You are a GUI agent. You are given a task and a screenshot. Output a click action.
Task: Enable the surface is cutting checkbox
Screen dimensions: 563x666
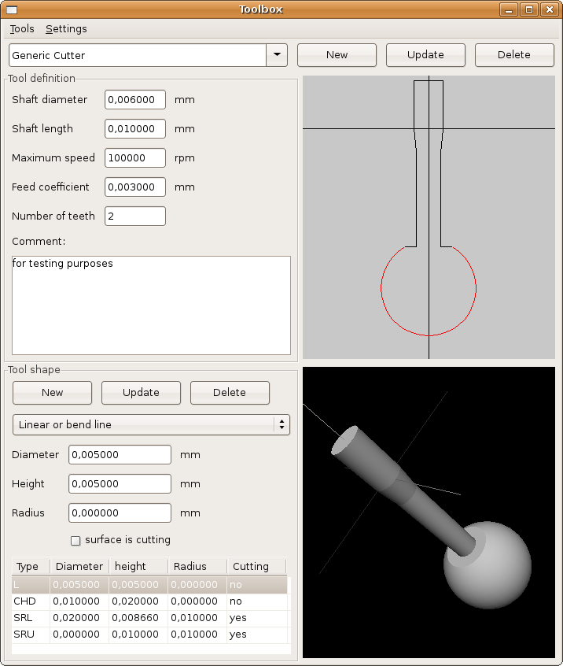[x=76, y=541]
